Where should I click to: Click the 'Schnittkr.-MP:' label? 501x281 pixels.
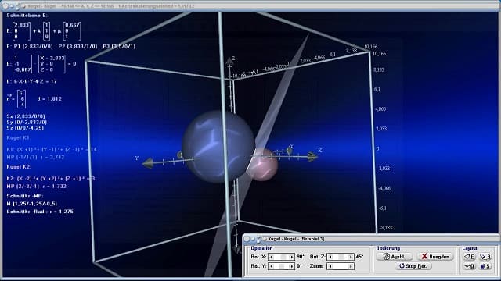[x=25, y=196]
